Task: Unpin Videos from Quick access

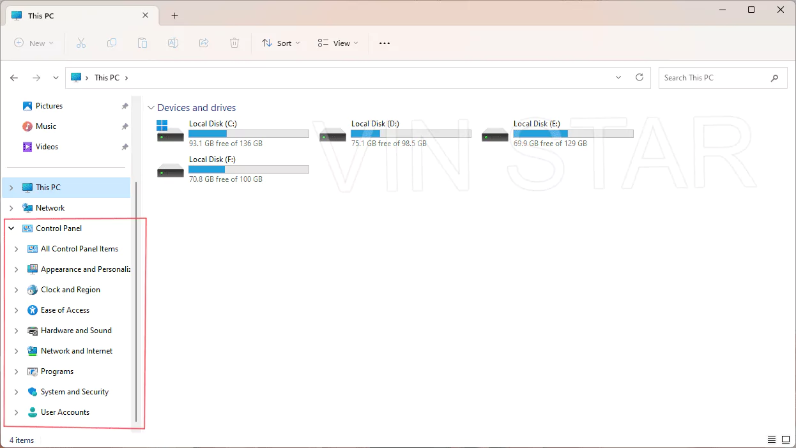Action: (x=125, y=147)
